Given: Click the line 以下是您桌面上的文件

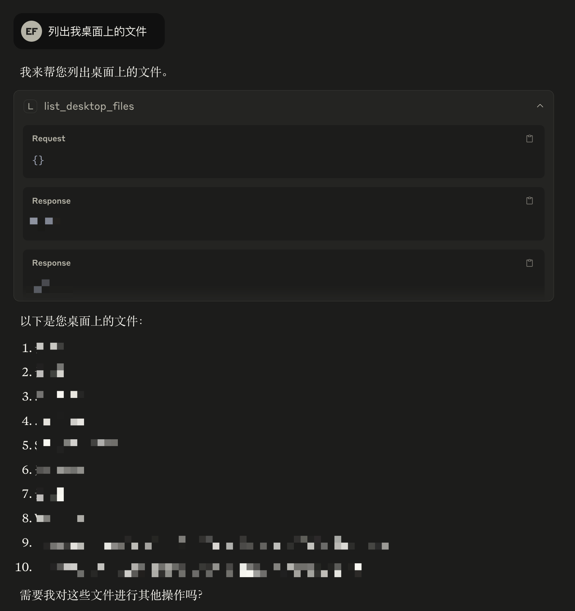Looking at the screenshot, I should [x=81, y=321].
